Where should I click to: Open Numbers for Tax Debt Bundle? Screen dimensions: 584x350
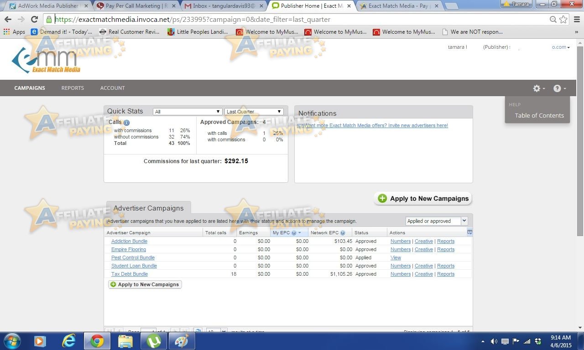[x=401, y=274]
